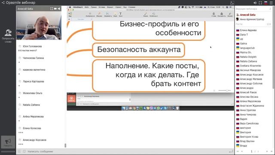Expand presenter video with its fullscreen icon
This screenshot has width=275, height=155.
pyautogui.click(x=52, y=9)
